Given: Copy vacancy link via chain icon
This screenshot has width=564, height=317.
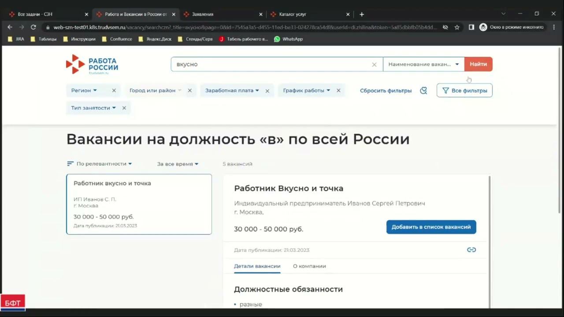Looking at the screenshot, I should click(x=471, y=250).
